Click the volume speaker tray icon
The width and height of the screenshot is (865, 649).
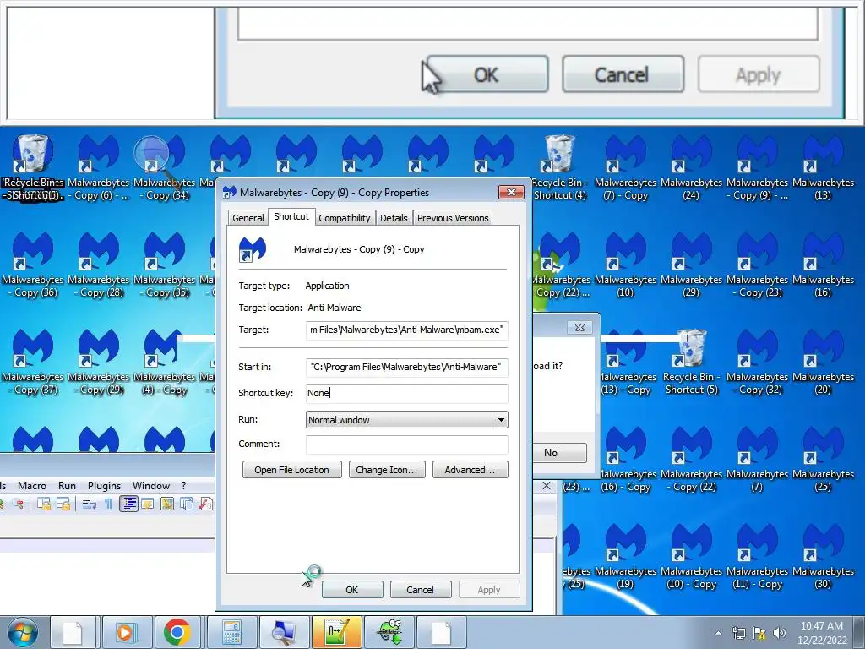coord(780,633)
